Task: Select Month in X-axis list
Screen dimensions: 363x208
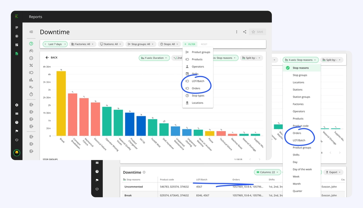Action: tap(302, 184)
